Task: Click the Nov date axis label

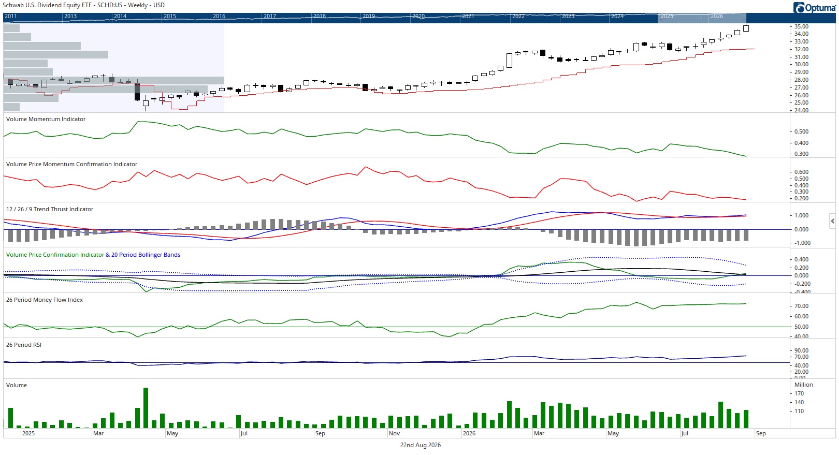Action: (395, 433)
